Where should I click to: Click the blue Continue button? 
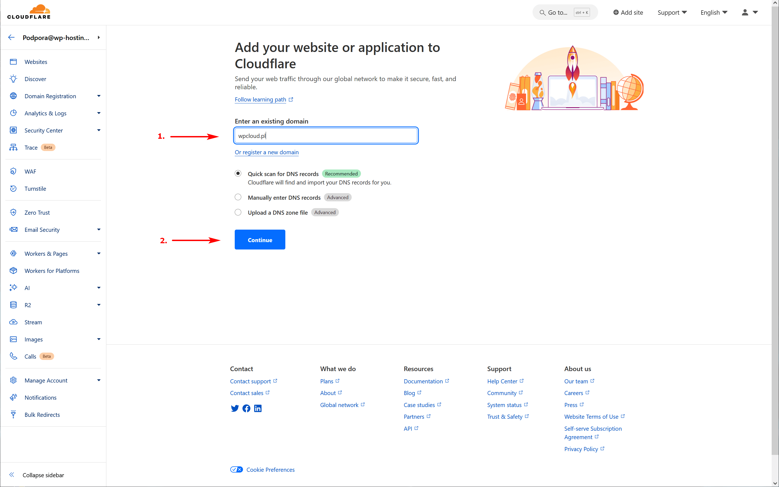260,240
